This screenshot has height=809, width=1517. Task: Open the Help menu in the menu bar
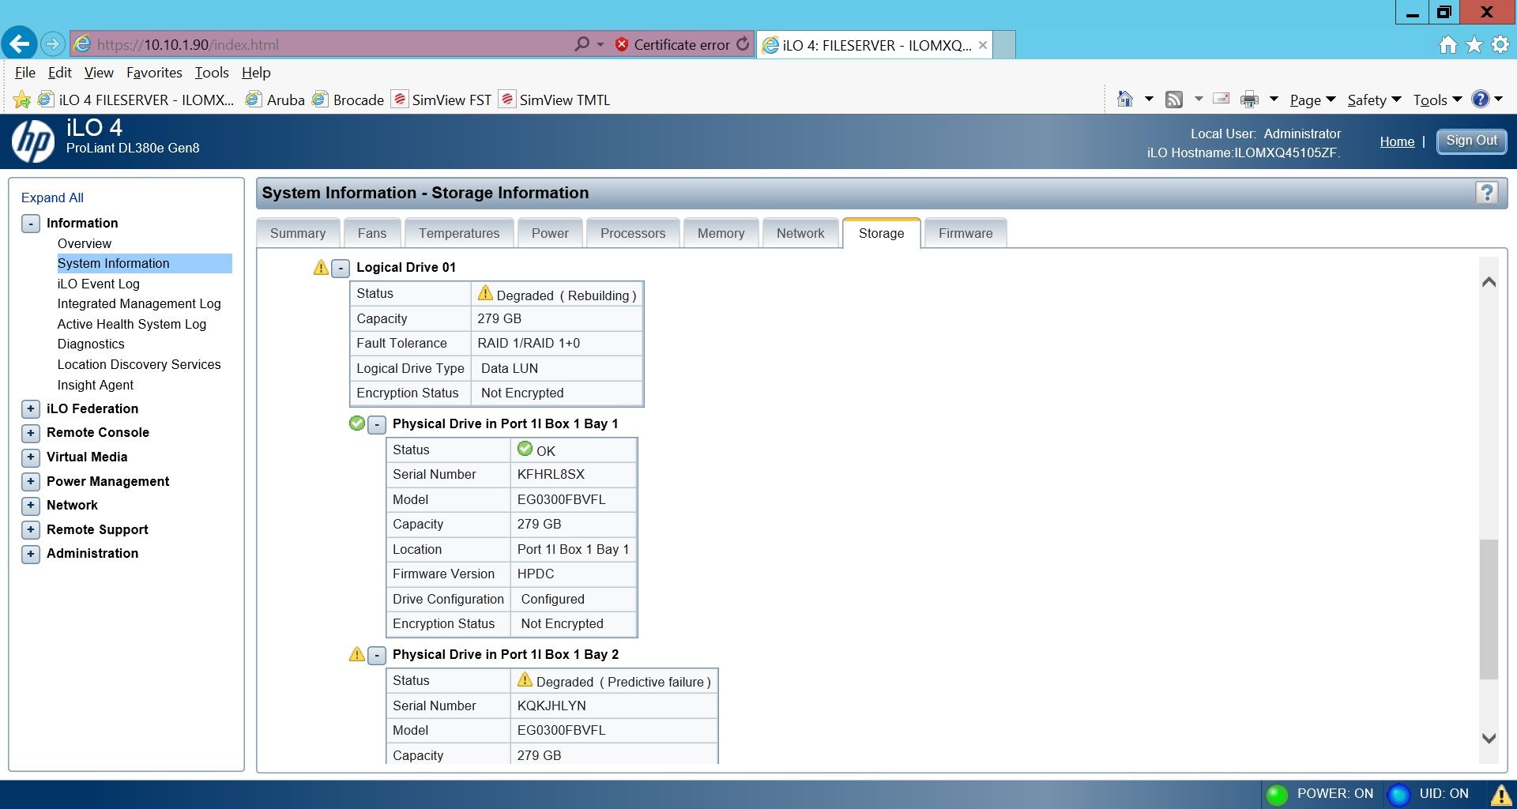(x=256, y=73)
